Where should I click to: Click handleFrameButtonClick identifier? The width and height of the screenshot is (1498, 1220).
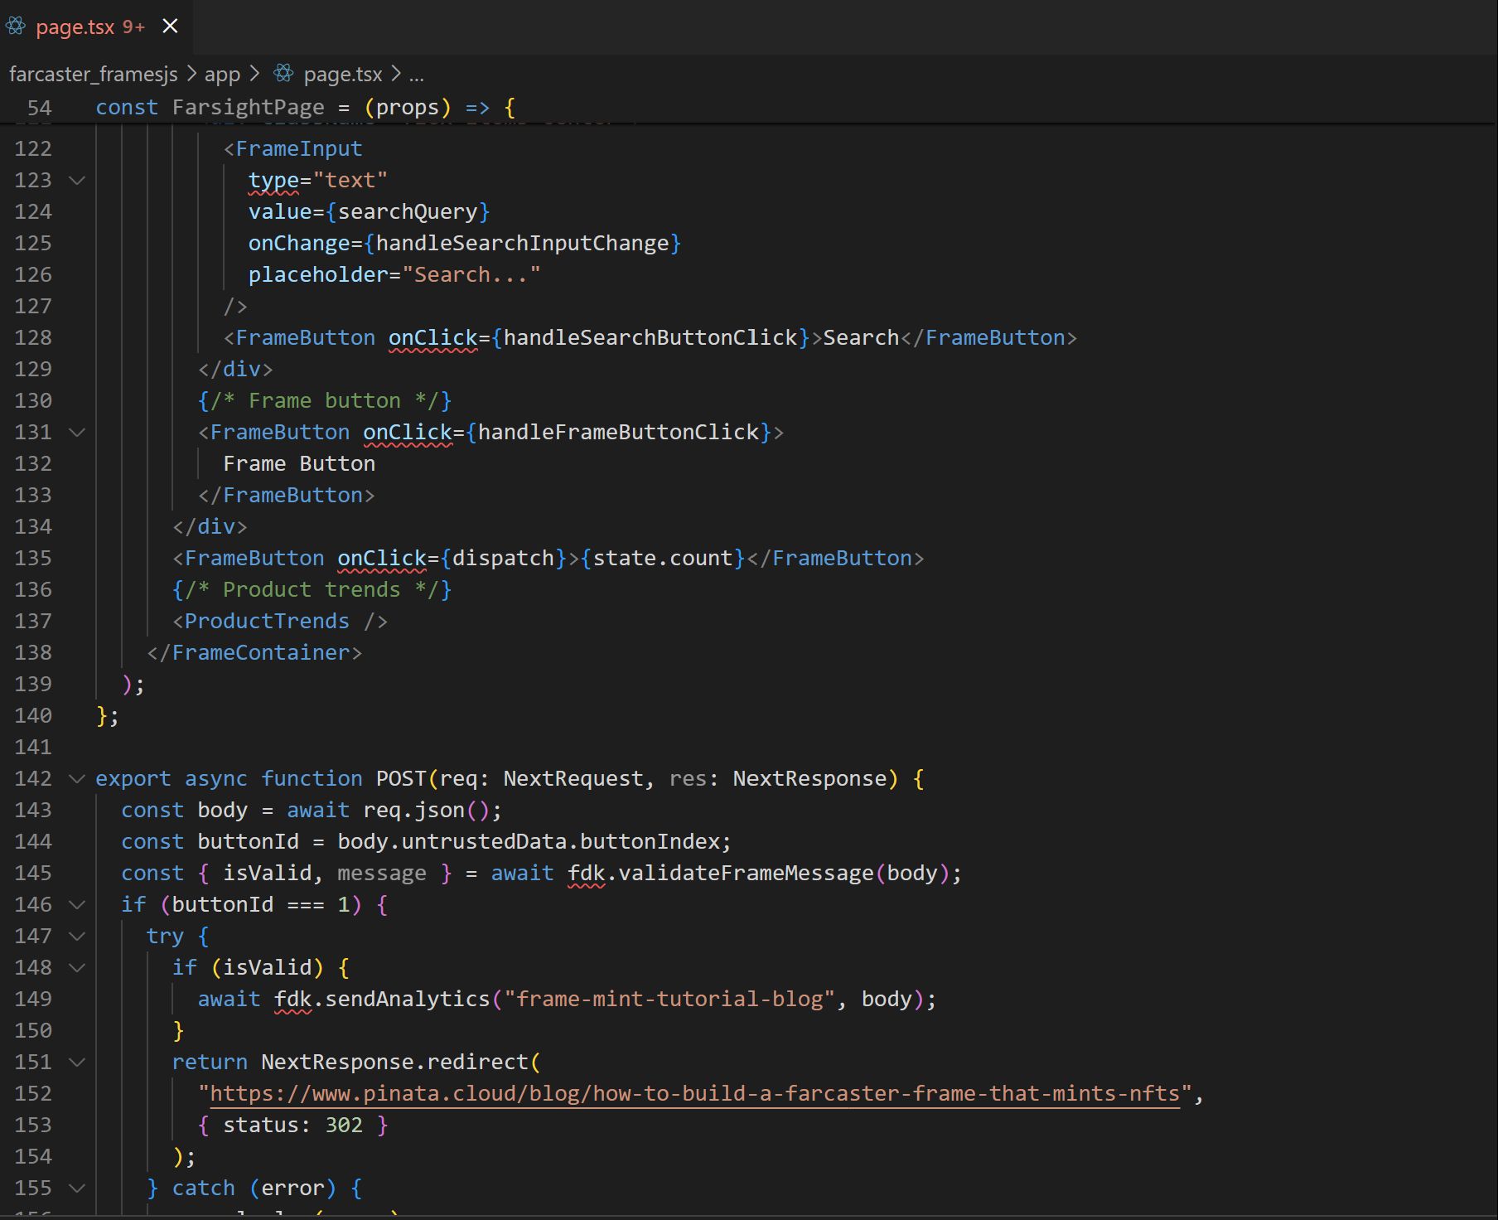(618, 432)
